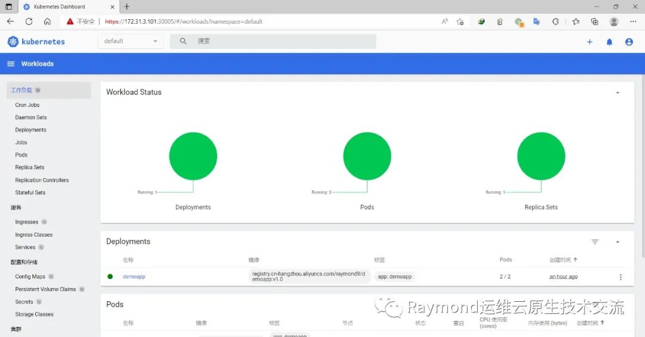Select Pods in sidebar
The width and height of the screenshot is (645, 337).
coord(21,155)
